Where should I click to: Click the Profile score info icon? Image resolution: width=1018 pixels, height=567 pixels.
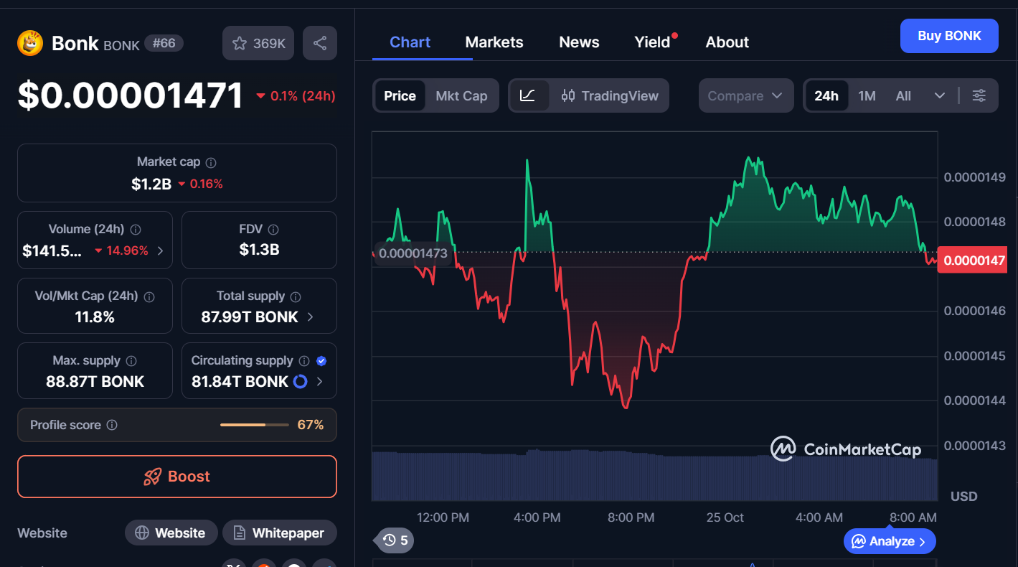coord(112,425)
